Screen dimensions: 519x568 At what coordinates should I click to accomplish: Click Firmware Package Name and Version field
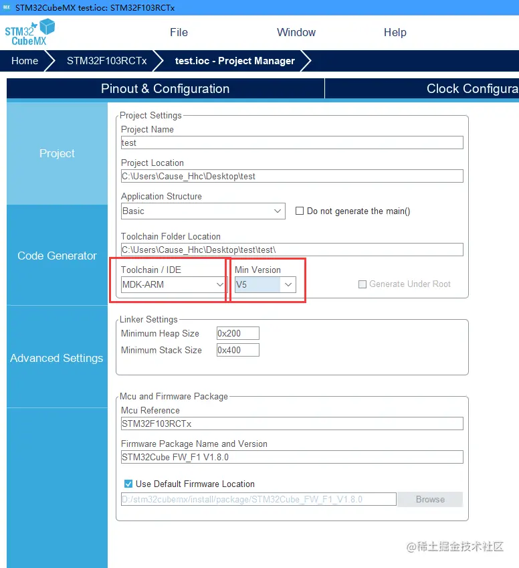pyautogui.click(x=292, y=457)
